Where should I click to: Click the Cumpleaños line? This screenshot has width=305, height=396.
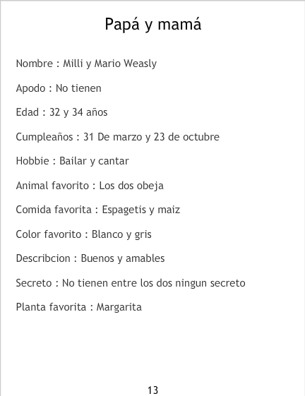pos(117,137)
